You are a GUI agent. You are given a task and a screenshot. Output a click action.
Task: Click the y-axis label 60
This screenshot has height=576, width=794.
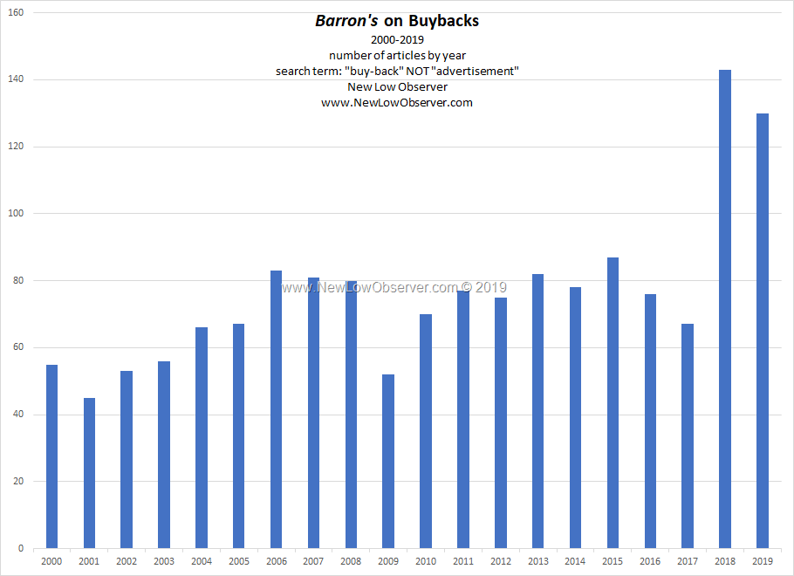point(18,347)
